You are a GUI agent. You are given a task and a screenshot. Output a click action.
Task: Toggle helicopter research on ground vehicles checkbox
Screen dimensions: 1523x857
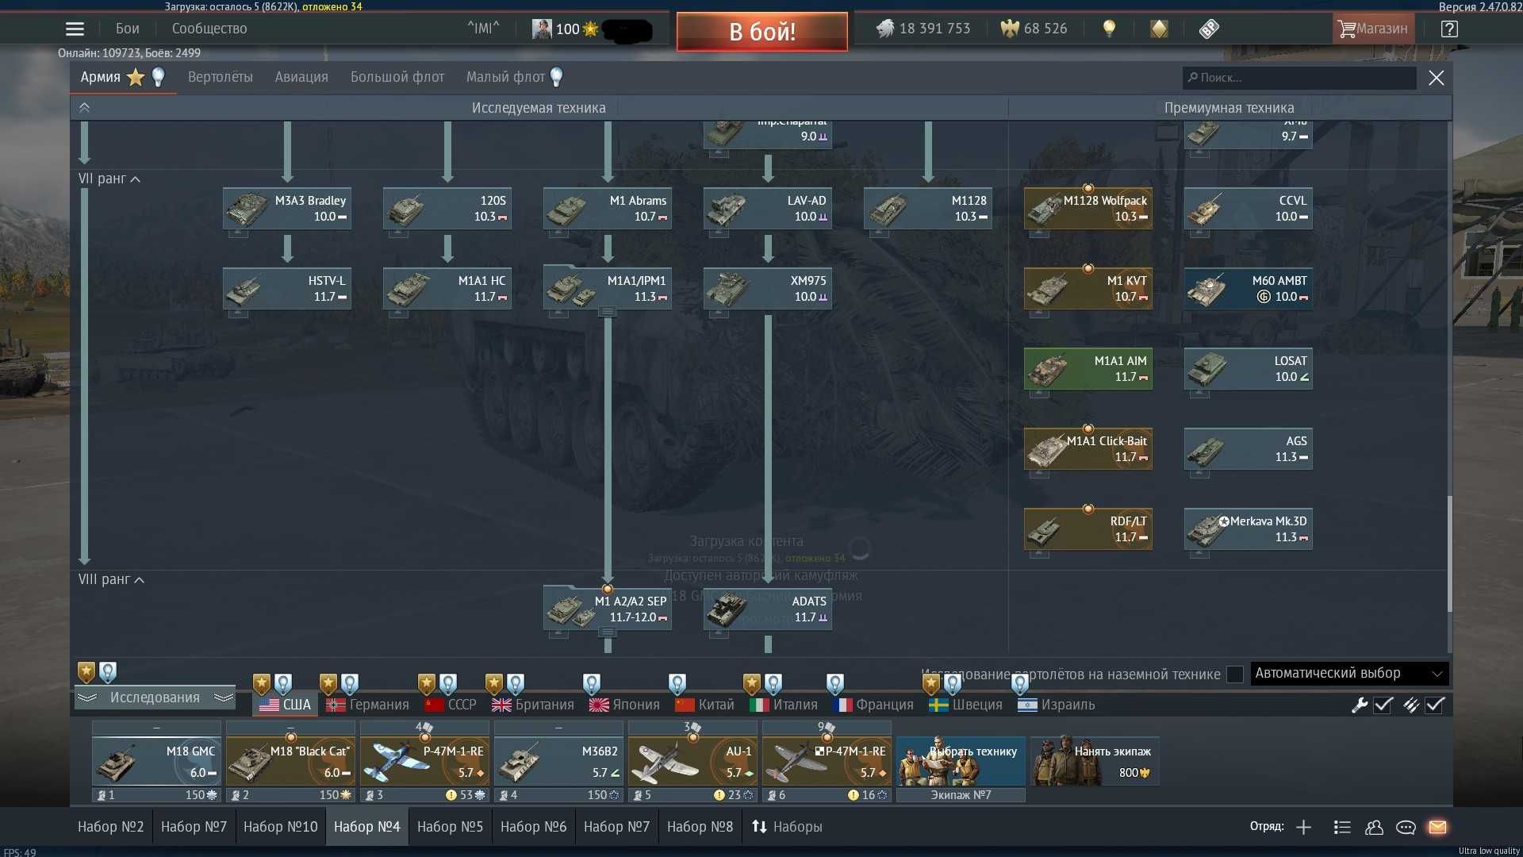pos(1235,674)
